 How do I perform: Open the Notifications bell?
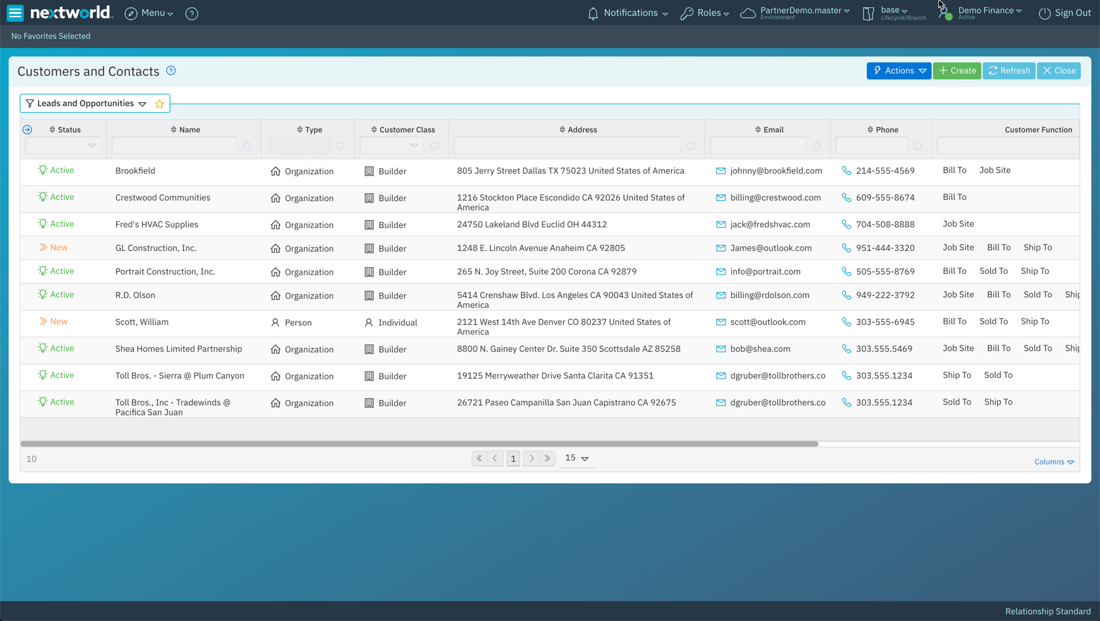[591, 12]
